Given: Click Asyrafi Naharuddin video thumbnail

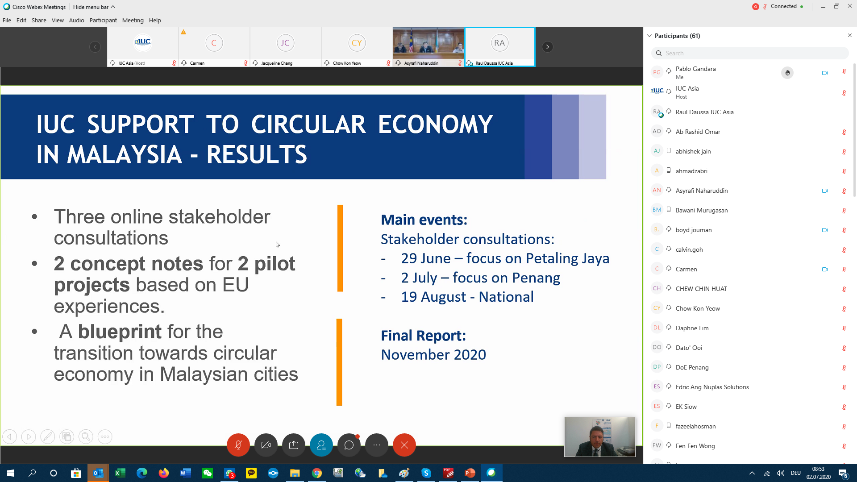Looking at the screenshot, I should point(428,44).
